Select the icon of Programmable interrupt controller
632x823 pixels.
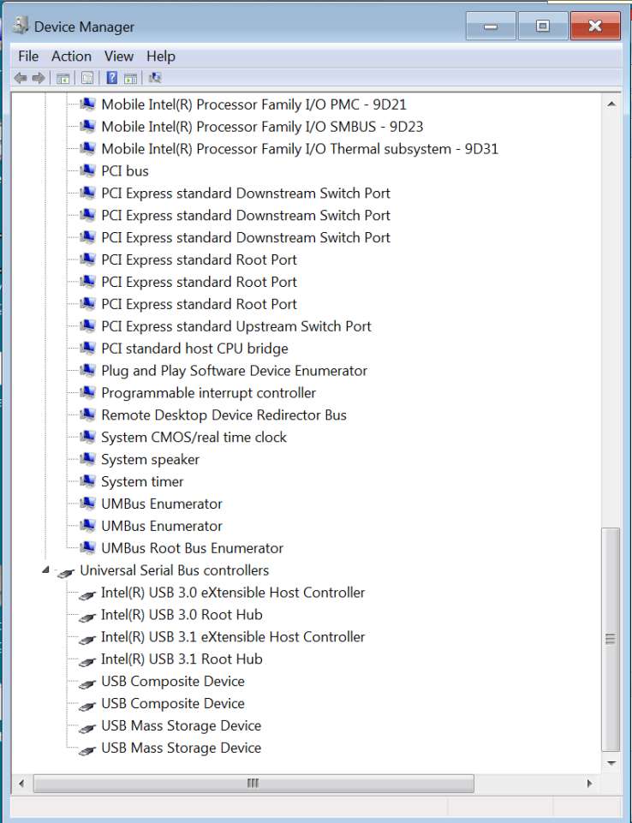[87, 392]
